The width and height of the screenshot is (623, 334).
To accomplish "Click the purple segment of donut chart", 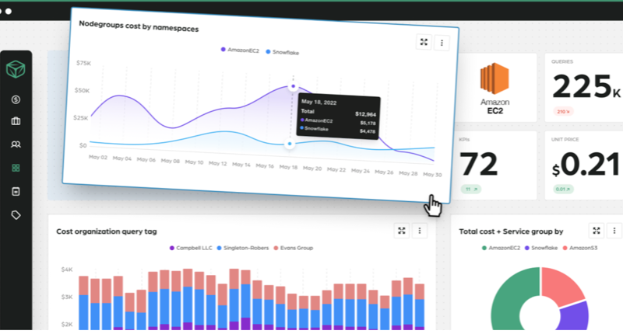I will click(x=575, y=317).
